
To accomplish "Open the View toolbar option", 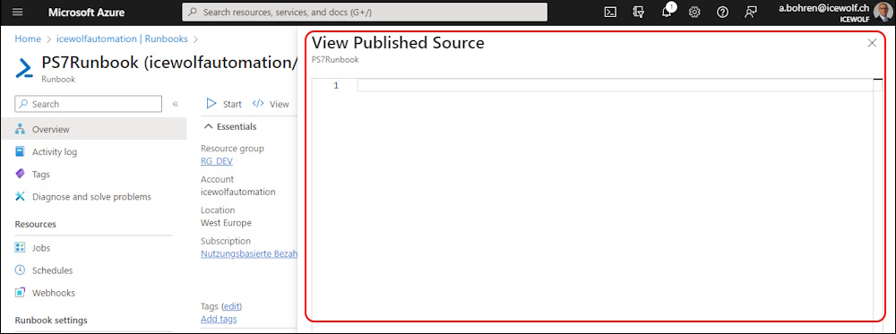I will pos(271,104).
